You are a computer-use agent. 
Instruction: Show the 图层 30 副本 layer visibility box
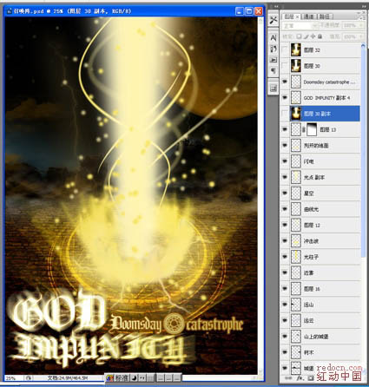click(x=285, y=114)
